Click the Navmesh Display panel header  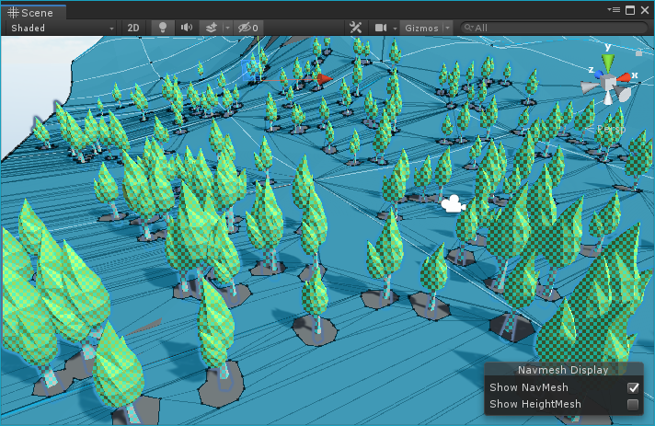tap(564, 370)
